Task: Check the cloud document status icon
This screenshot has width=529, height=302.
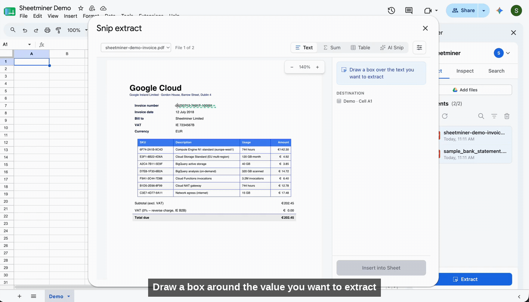Action: (103, 8)
